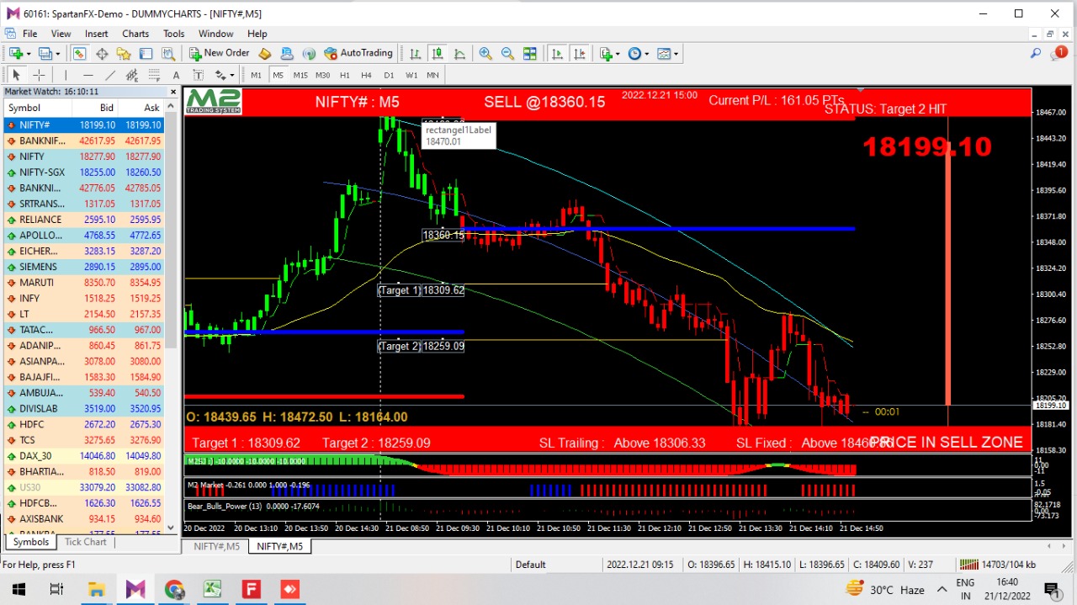The image size is (1077, 605).
Task: Select the Vertical Line drawing tool
Action: 66,75
